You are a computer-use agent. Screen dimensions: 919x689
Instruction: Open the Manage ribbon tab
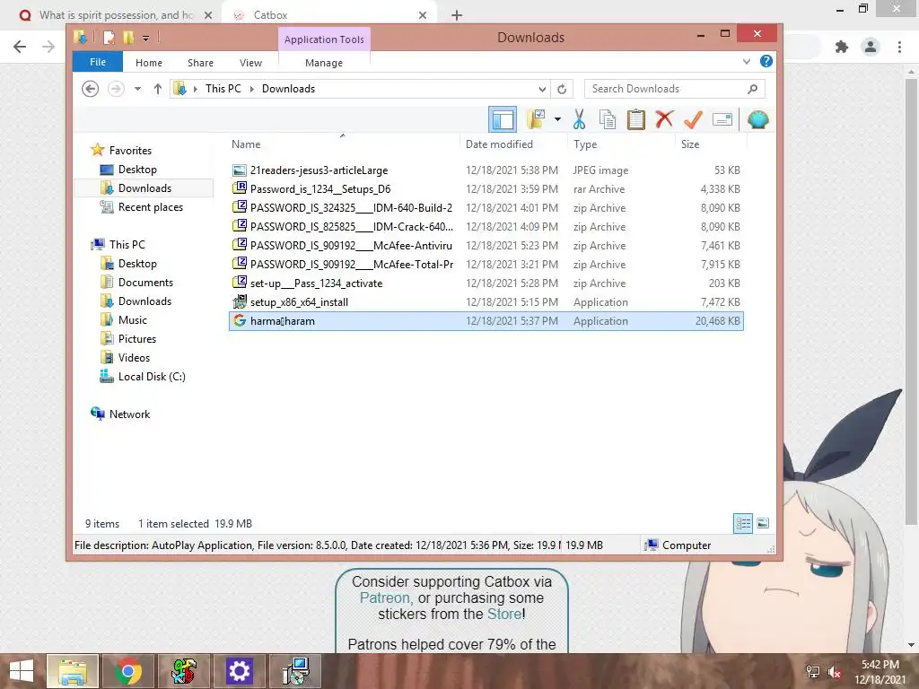[x=324, y=63]
